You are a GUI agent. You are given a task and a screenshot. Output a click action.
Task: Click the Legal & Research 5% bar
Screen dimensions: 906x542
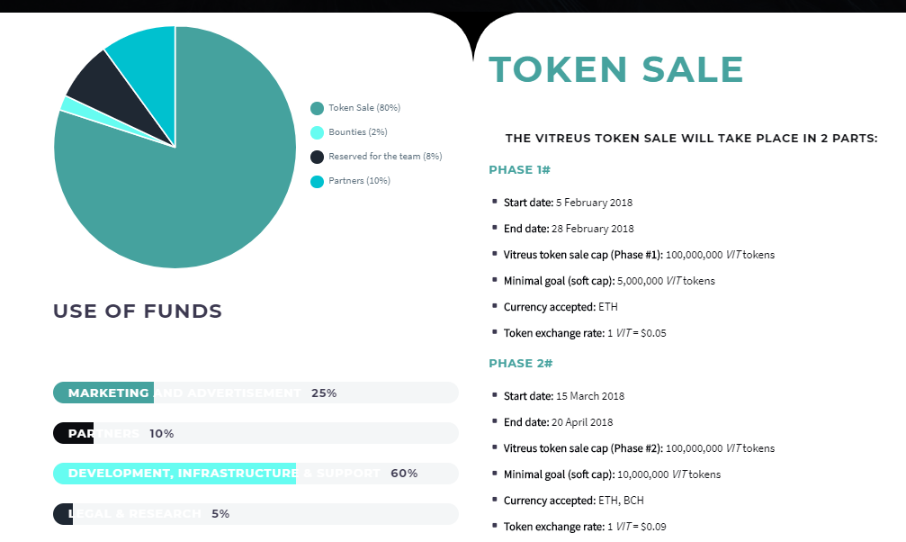tap(256, 514)
